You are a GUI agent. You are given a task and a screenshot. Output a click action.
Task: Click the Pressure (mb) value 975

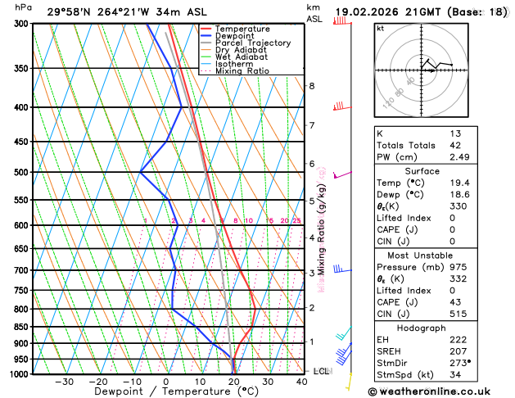[459, 267]
